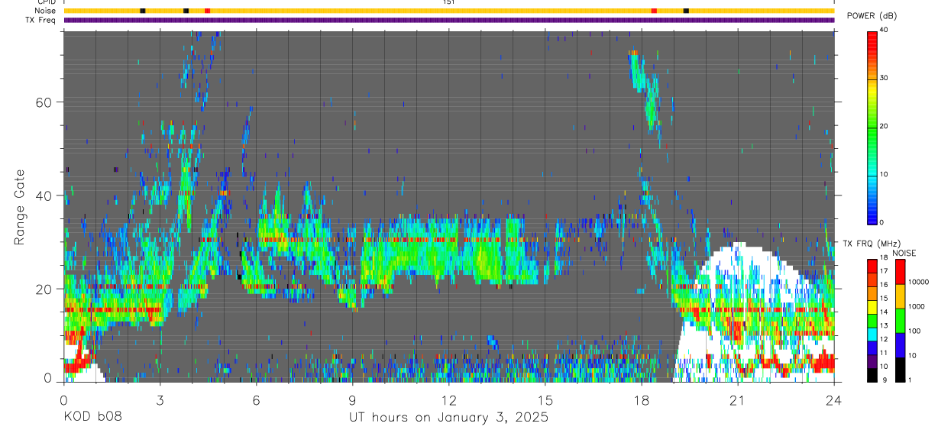Click the red Noise strip marker near hour 18
938x433 pixels.
click(x=654, y=11)
